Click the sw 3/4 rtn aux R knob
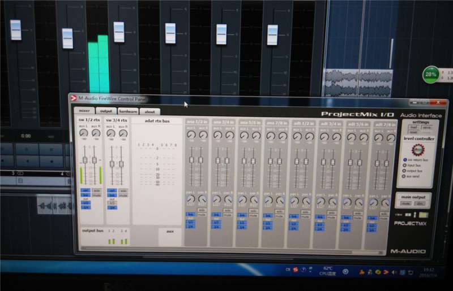 122,133
